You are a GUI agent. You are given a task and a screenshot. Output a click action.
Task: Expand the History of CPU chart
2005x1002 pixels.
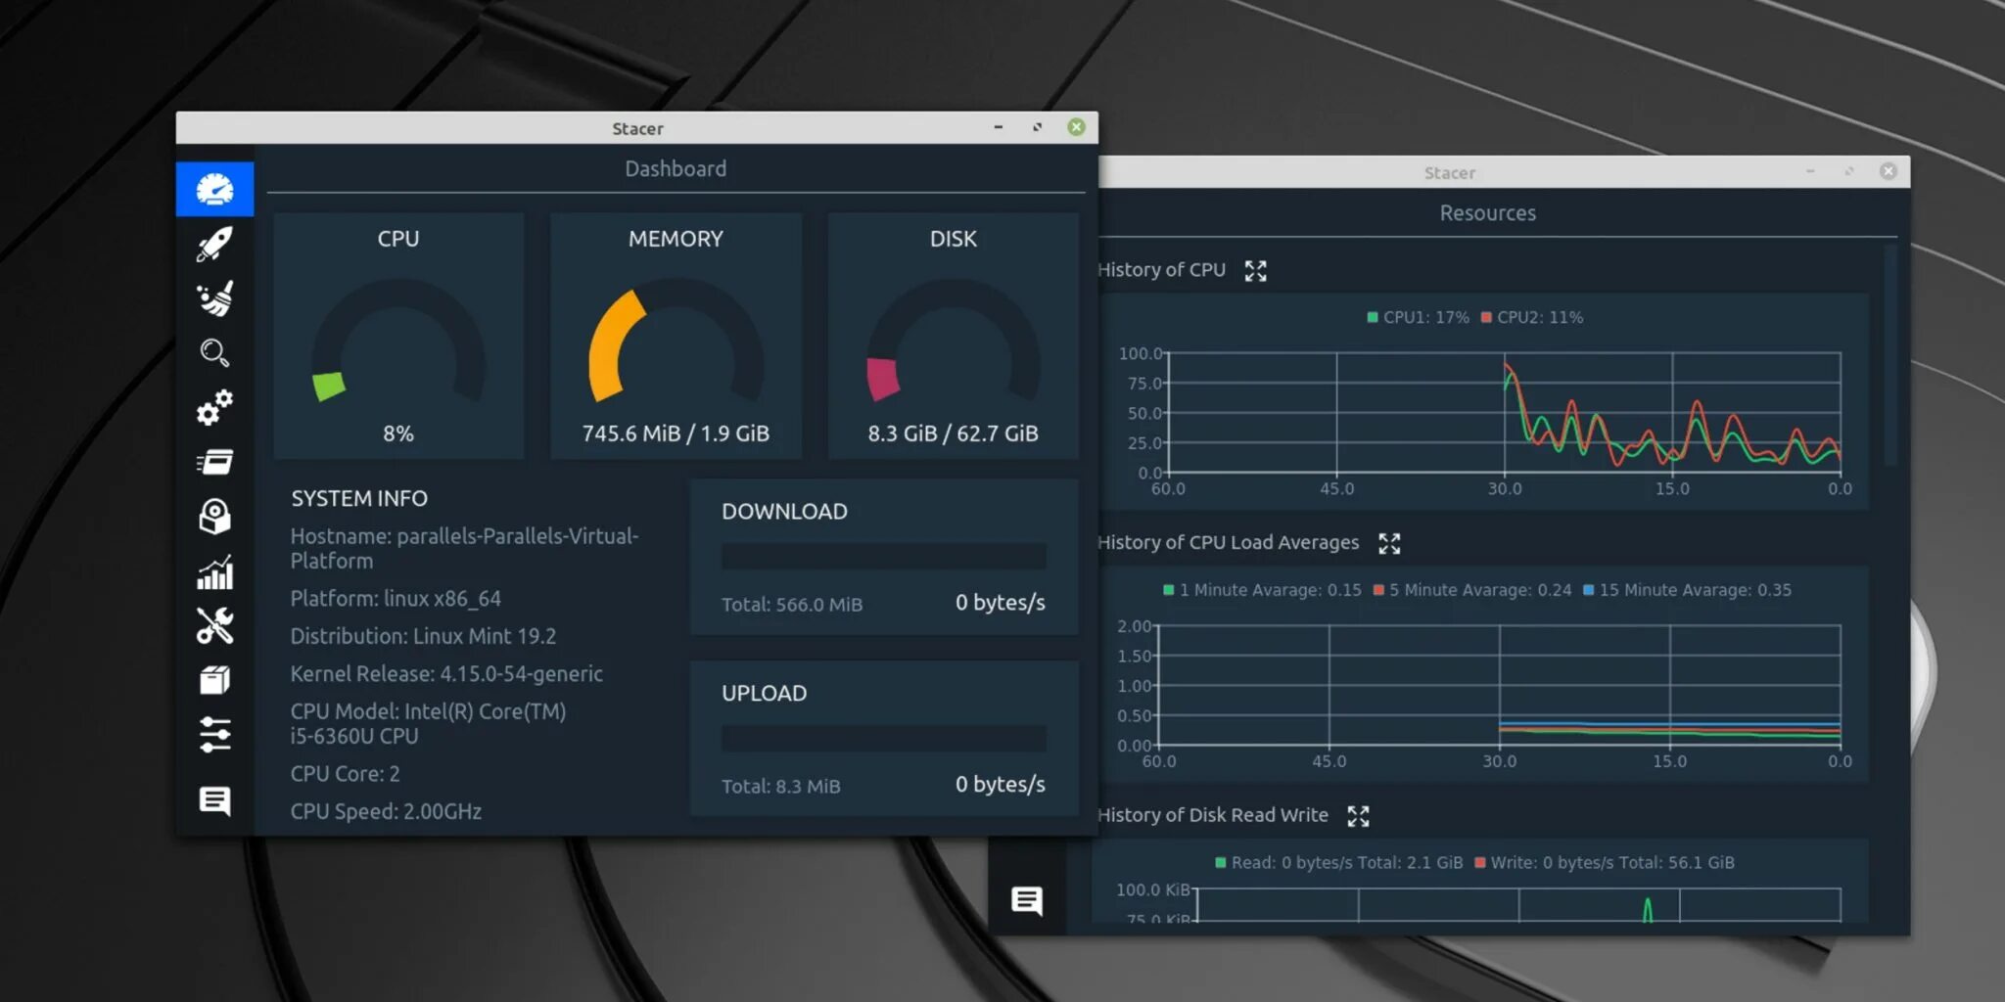(1255, 271)
